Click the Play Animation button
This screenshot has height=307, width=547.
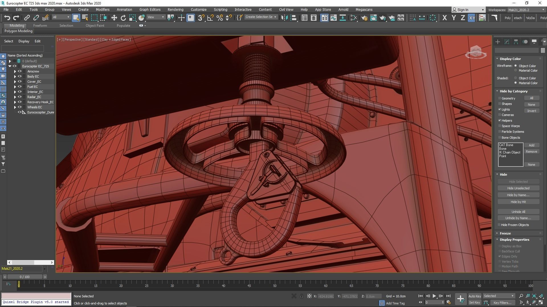pos(434,296)
